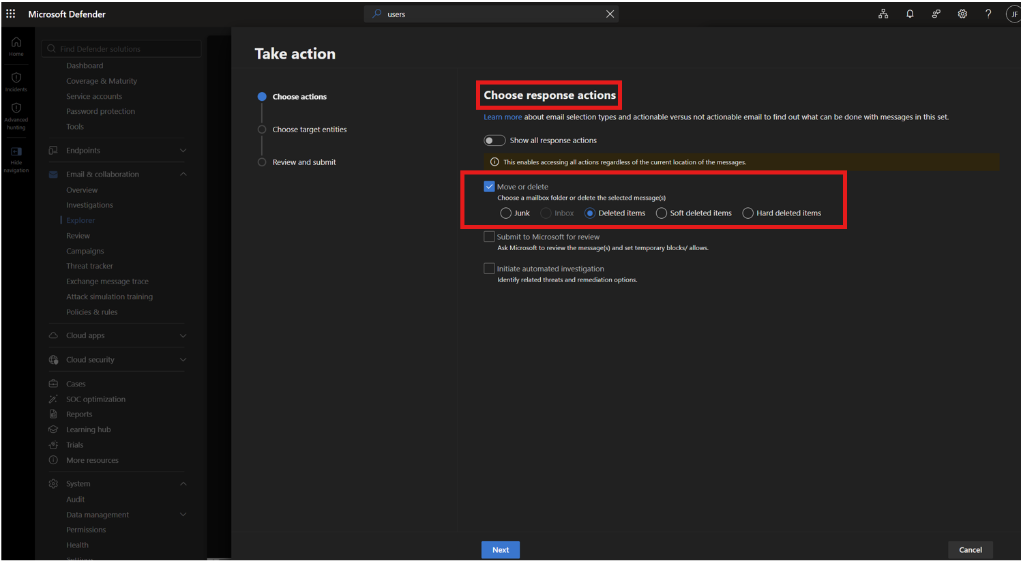This screenshot has height=561, width=1021.
Task: Open the Home icon in left rail
Action: 16,42
